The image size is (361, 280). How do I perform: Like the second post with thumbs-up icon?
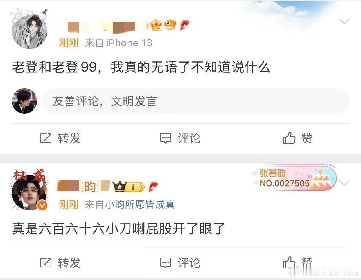point(289,263)
